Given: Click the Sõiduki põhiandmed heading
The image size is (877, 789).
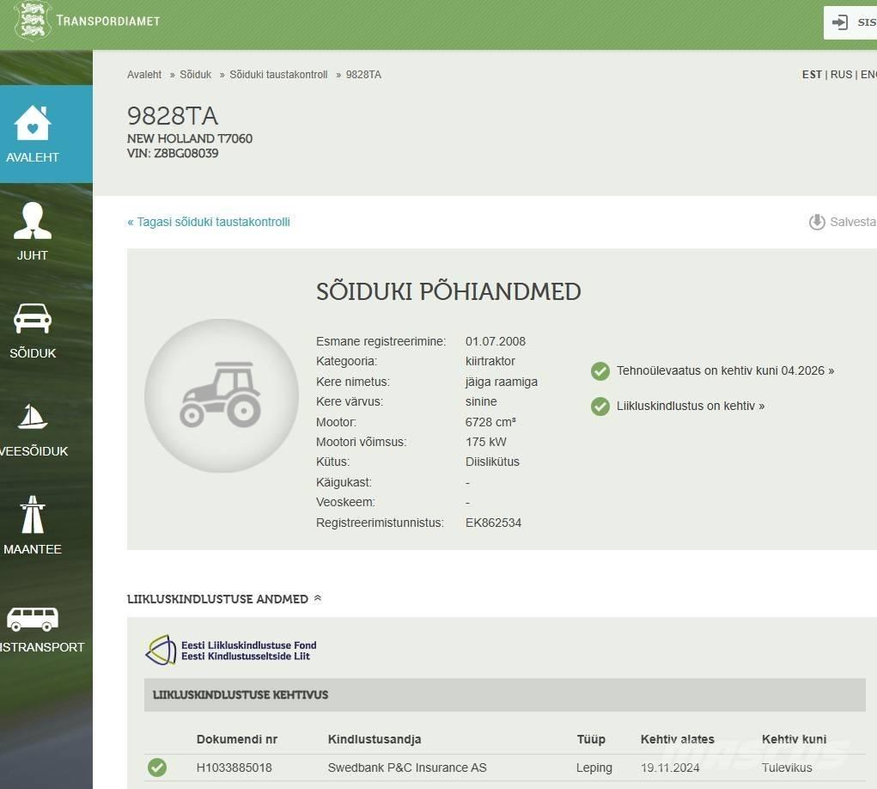Looking at the screenshot, I should click(448, 292).
